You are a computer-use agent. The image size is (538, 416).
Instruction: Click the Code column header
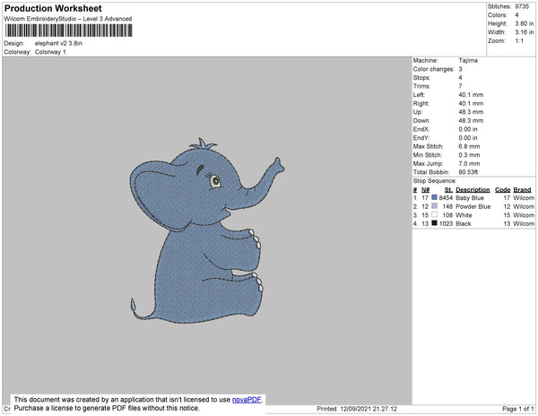pyautogui.click(x=503, y=190)
